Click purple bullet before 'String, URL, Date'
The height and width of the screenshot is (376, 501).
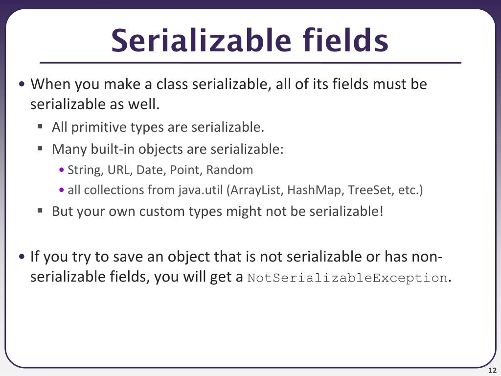click(62, 170)
